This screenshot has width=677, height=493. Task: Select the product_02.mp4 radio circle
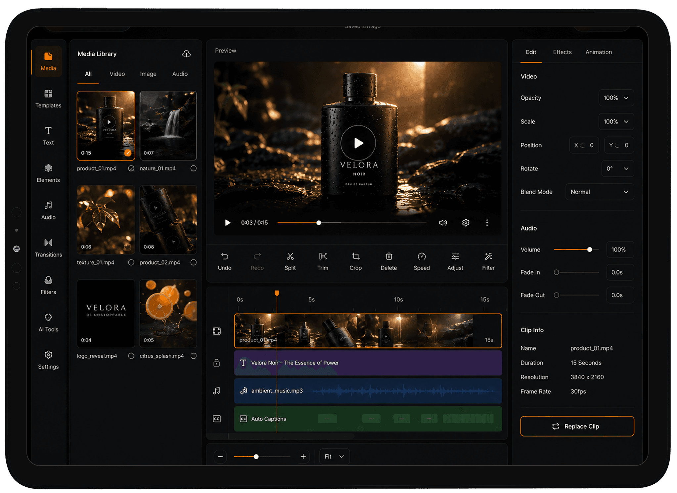pyautogui.click(x=194, y=262)
